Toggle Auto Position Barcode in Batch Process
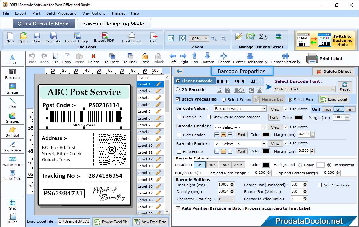Image resolution: width=359 pixels, height=227 pixels. coord(178,208)
